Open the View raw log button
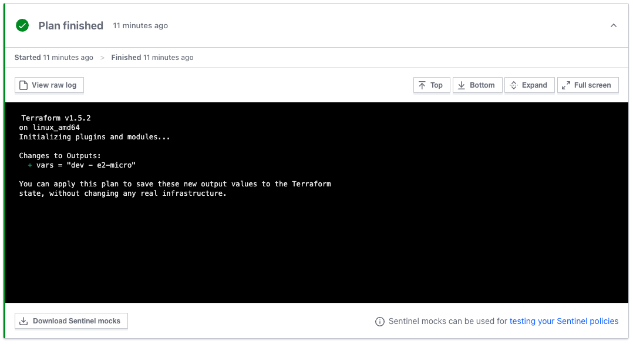Viewport: 633px width, 344px height. click(x=49, y=85)
